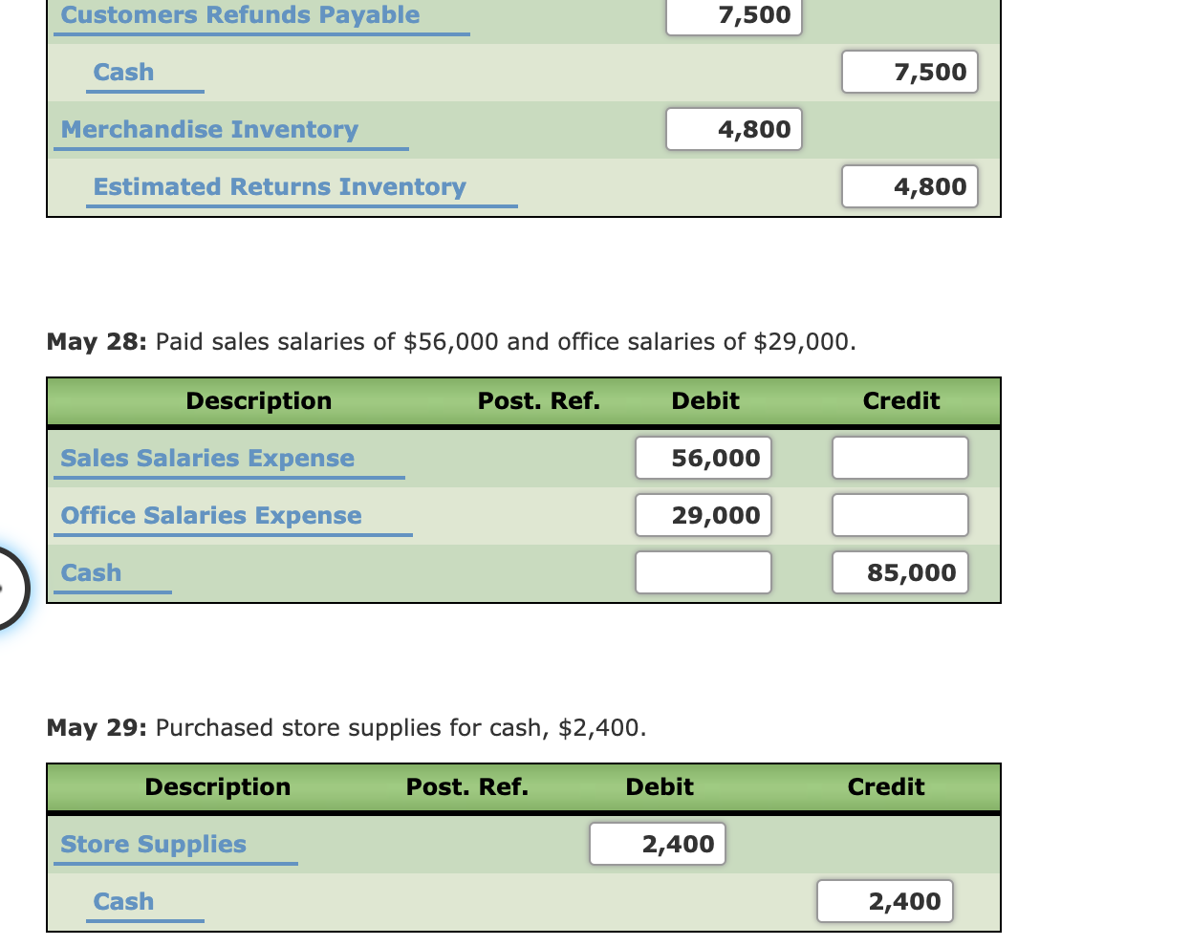Screen dimensions: 1191x946
Task: Select the 56,000 debit field for Sales Salaries Expense
Action: pos(703,458)
